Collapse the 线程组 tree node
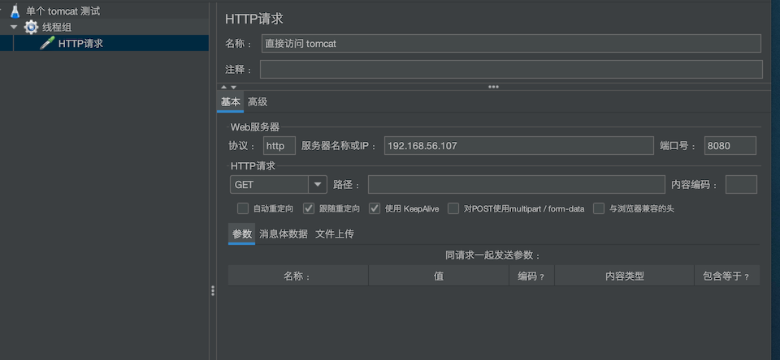The width and height of the screenshot is (780, 360). pos(14,28)
